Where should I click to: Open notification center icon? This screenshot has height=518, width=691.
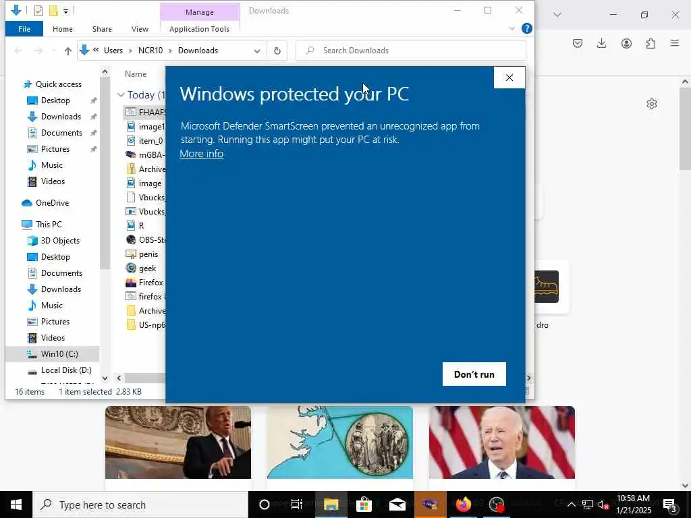pos(670,505)
